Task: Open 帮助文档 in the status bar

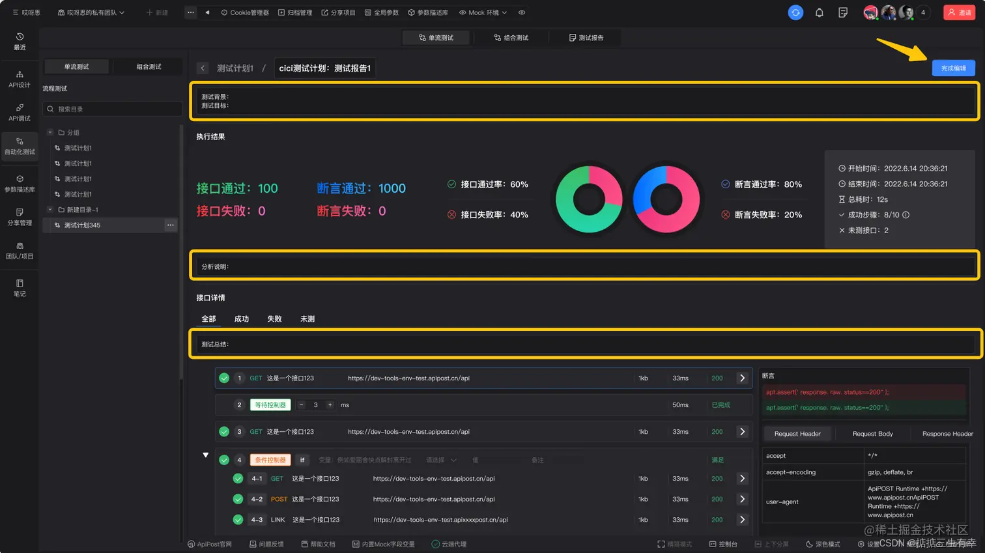Action: pyautogui.click(x=319, y=544)
